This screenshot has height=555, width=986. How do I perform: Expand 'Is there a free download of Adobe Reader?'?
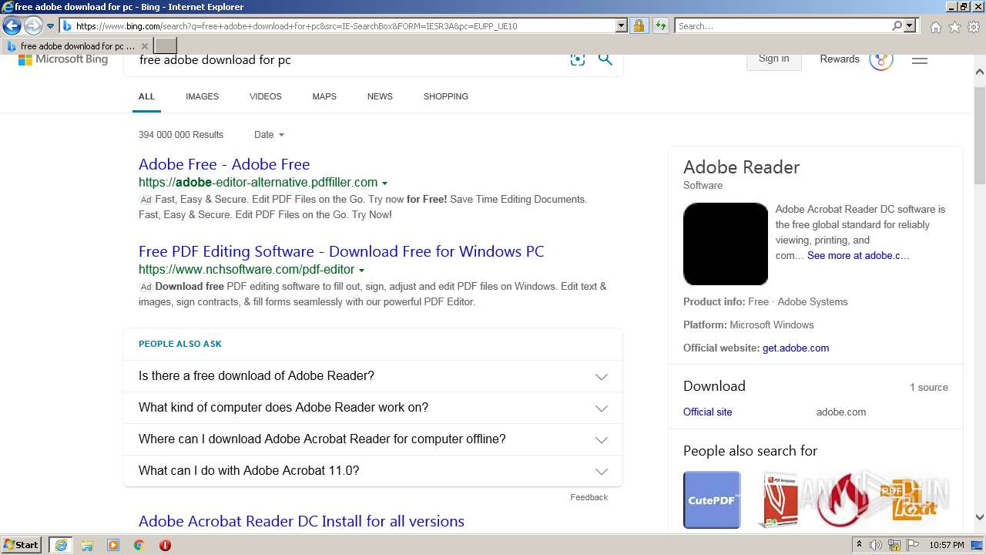click(373, 376)
